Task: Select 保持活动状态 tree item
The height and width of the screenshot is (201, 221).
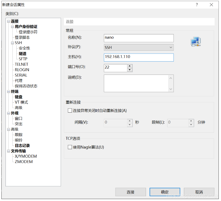Action: click(x=26, y=86)
